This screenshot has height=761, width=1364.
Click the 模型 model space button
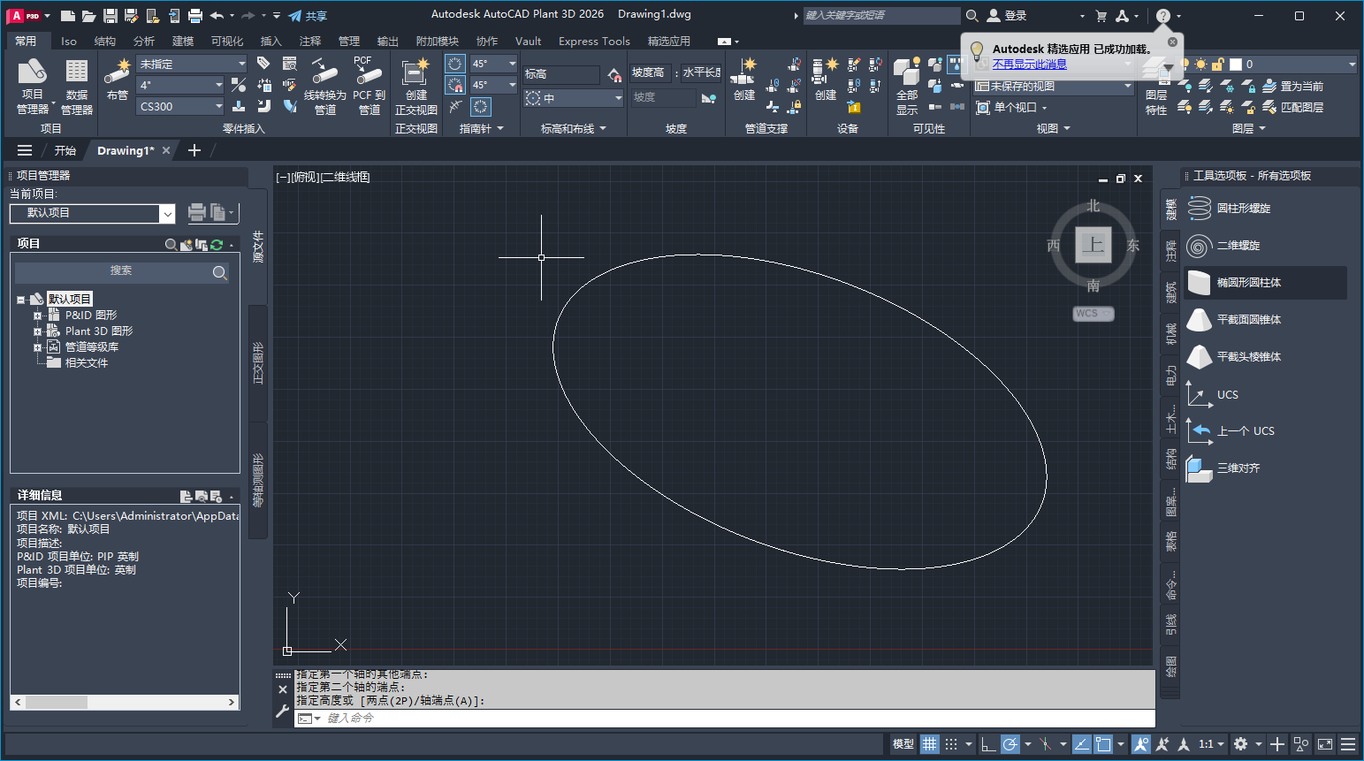click(x=903, y=744)
